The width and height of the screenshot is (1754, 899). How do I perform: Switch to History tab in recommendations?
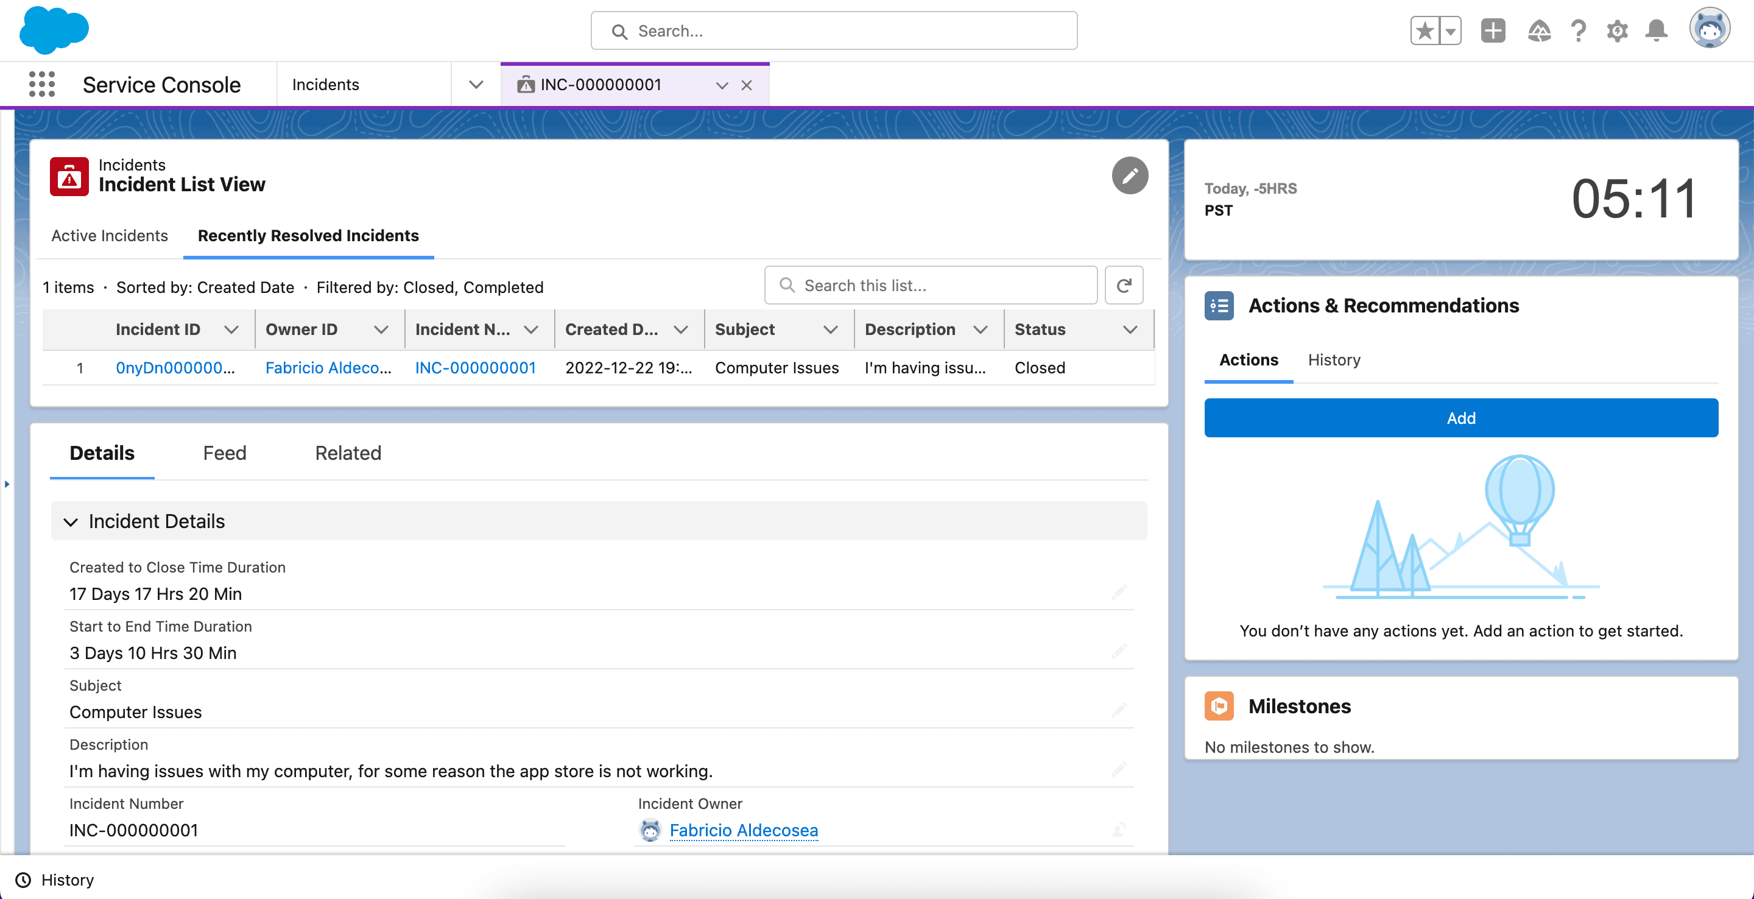coord(1334,359)
